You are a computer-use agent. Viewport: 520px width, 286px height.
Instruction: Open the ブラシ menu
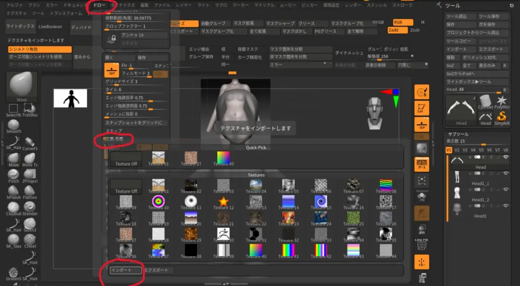coord(34,5)
